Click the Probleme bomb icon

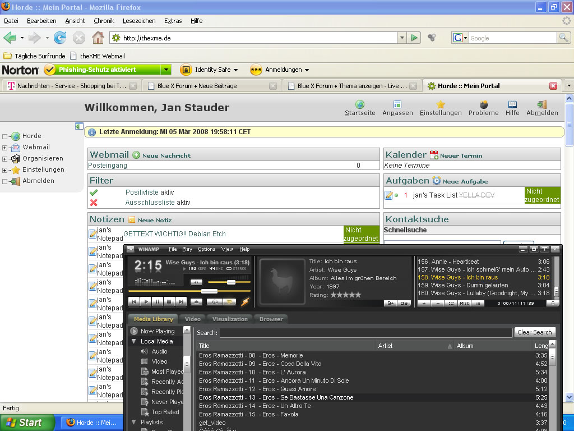tap(483, 104)
